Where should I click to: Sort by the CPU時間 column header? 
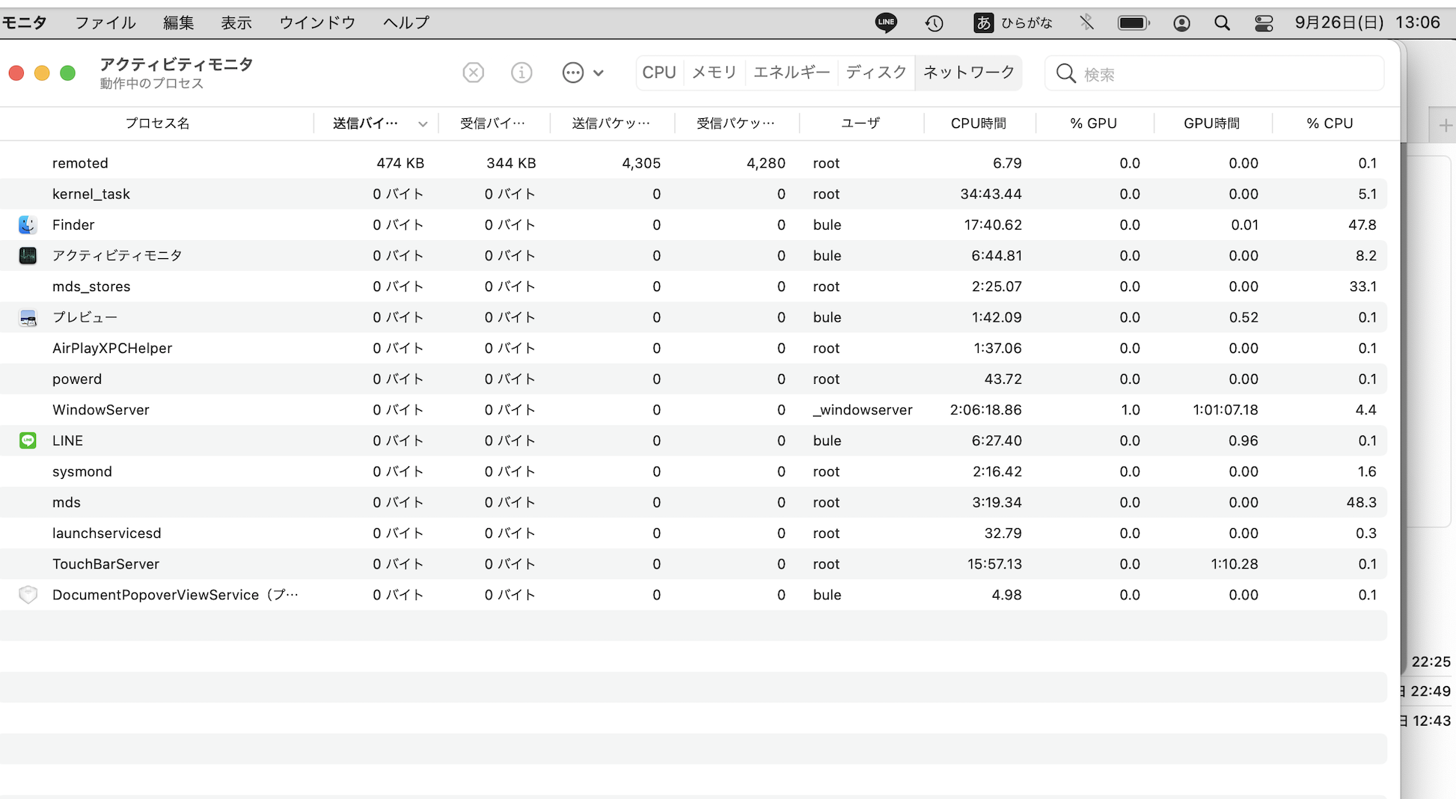tap(978, 123)
